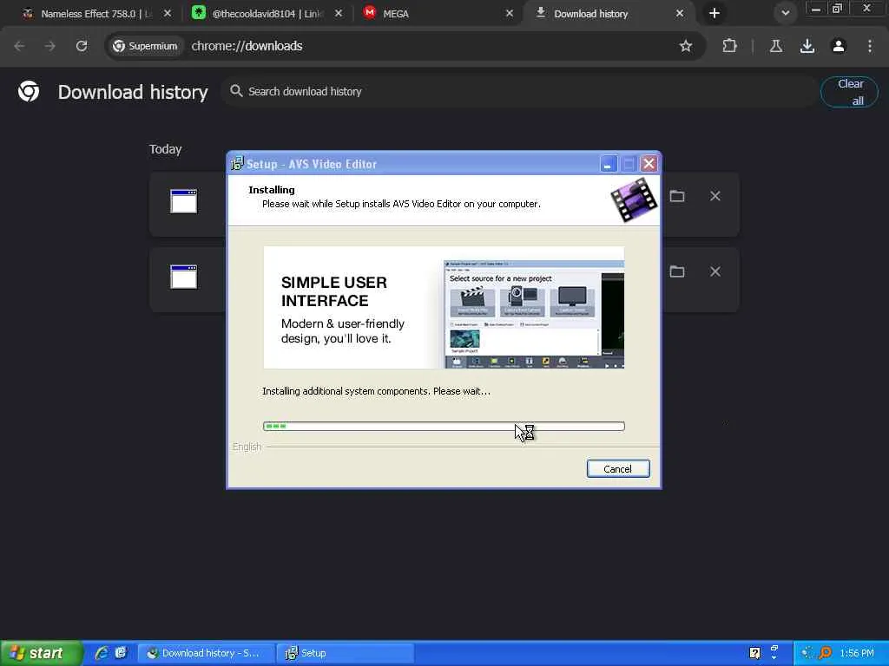Switch to Setup taskbar button
Viewport: 889px width, 666px height.
(346, 653)
